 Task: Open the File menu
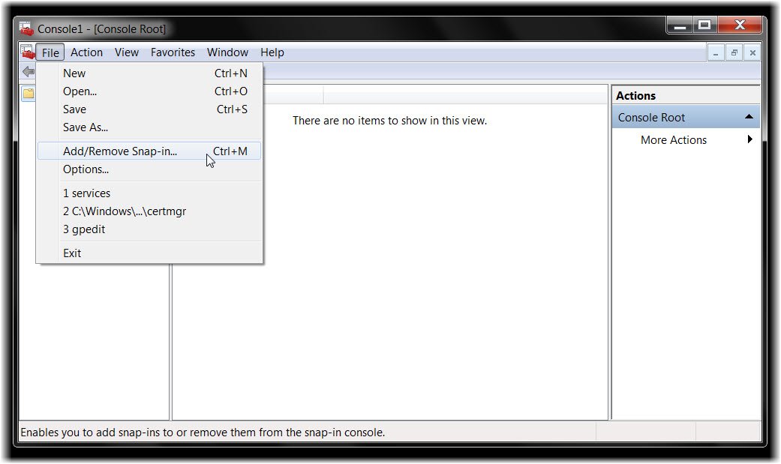pos(50,52)
